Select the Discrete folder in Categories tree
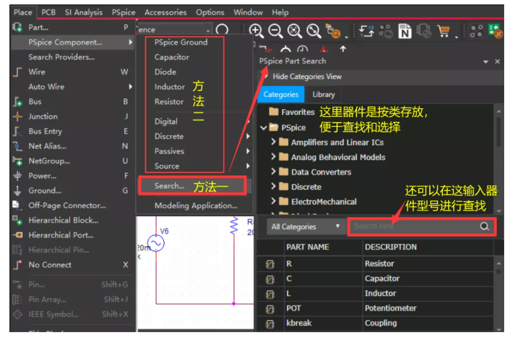Screen dimensions: 519x343 (300, 187)
